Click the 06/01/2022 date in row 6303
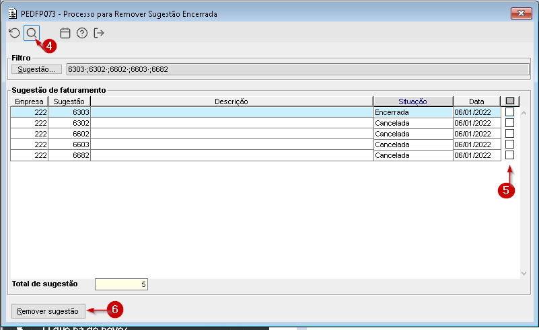 point(477,112)
